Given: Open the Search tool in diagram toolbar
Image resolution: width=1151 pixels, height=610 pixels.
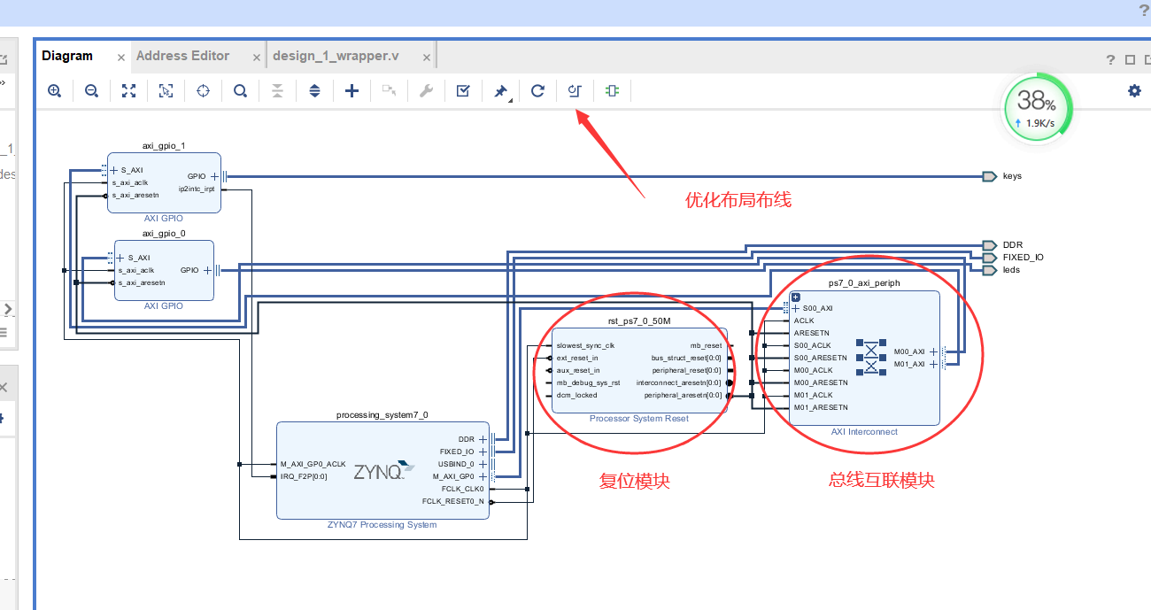Looking at the screenshot, I should pos(240,90).
